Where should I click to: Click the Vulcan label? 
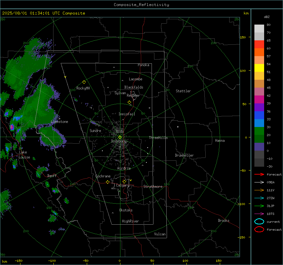[160, 234]
